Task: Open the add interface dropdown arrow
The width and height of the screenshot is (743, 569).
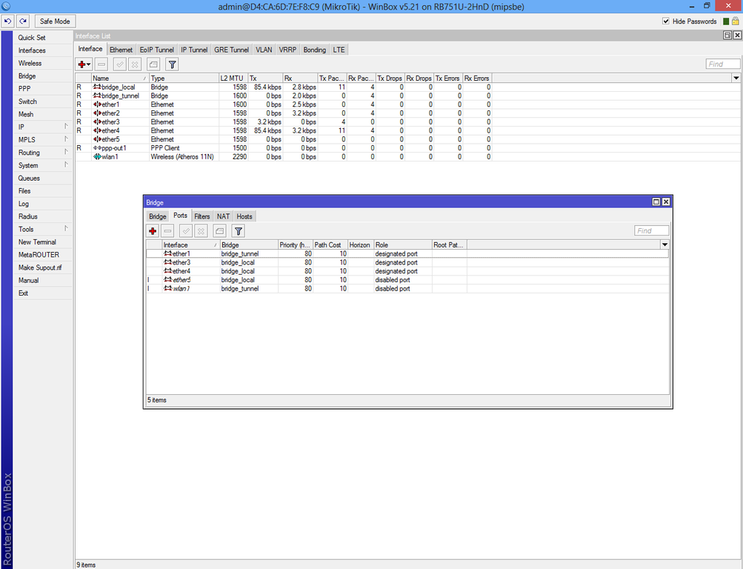Action: click(x=89, y=65)
